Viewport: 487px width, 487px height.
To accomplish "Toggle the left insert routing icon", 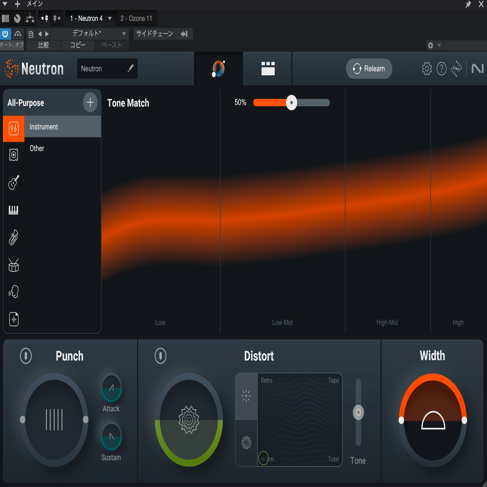I will pos(44,18).
